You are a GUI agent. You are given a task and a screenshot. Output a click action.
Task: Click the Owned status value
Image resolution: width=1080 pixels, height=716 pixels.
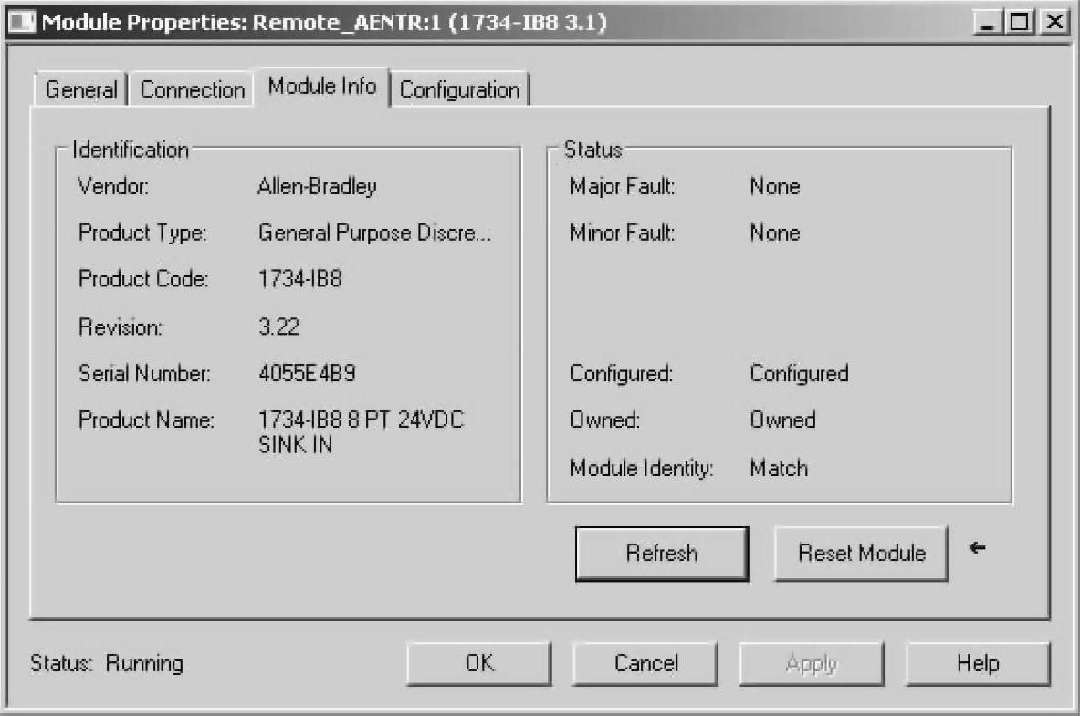(x=782, y=420)
